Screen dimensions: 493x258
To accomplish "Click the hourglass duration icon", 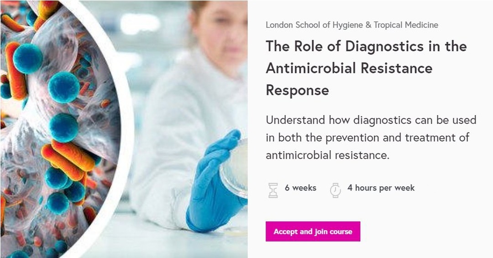I will [x=273, y=190].
